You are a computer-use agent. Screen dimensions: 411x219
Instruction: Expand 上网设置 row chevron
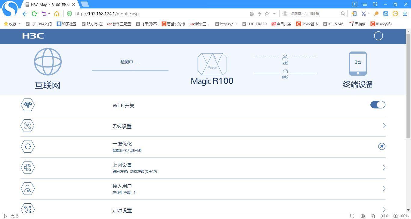pos(384,167)
